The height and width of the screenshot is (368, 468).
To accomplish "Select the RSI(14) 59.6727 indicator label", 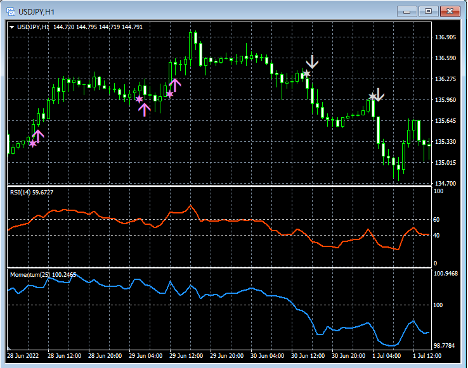I will click(32, 193).
